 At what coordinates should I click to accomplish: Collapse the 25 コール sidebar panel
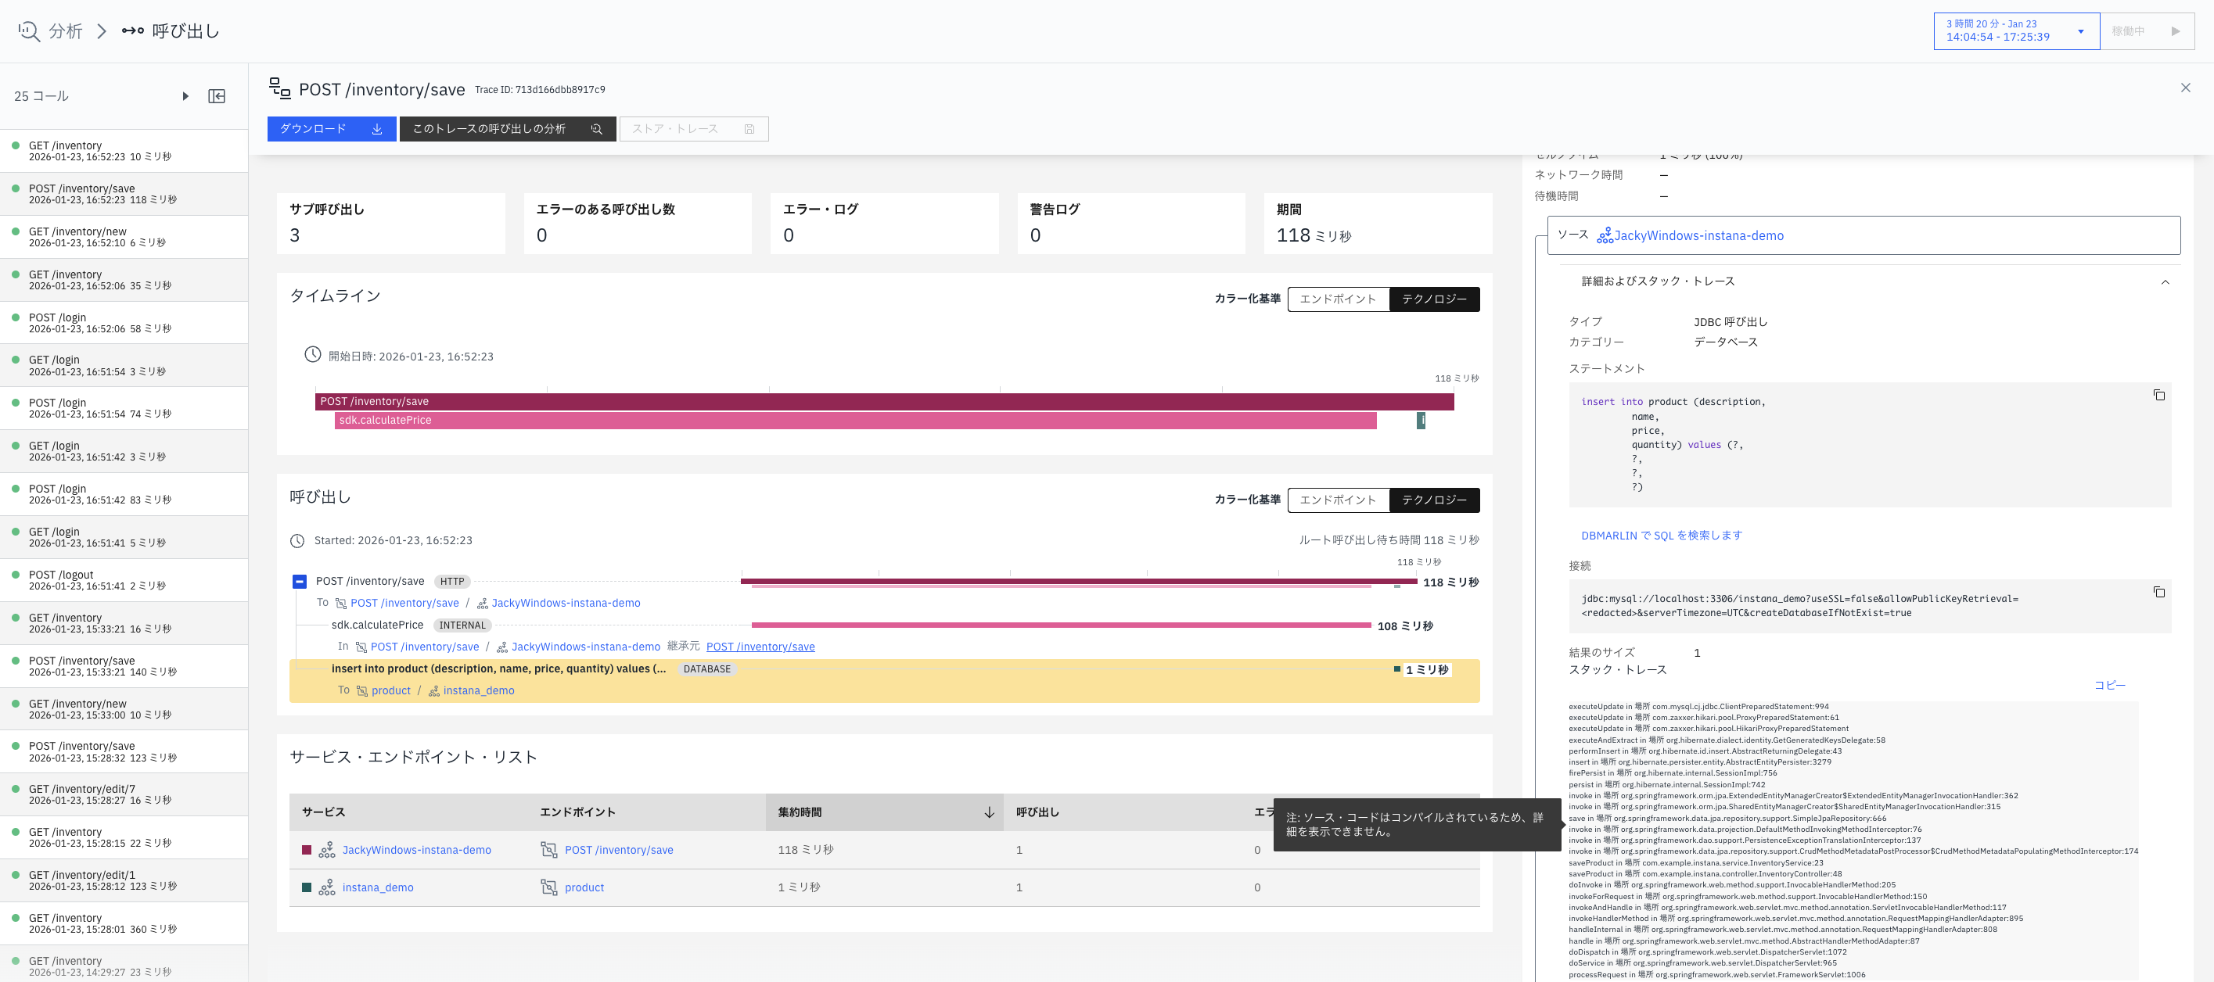coord(216,95)
